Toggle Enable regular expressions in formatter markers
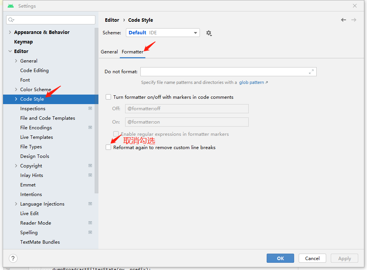The image size is (367, 270). [x=116, y=134]
